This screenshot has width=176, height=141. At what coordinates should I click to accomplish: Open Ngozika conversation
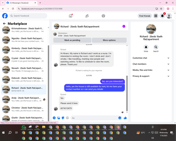[24, 40]
